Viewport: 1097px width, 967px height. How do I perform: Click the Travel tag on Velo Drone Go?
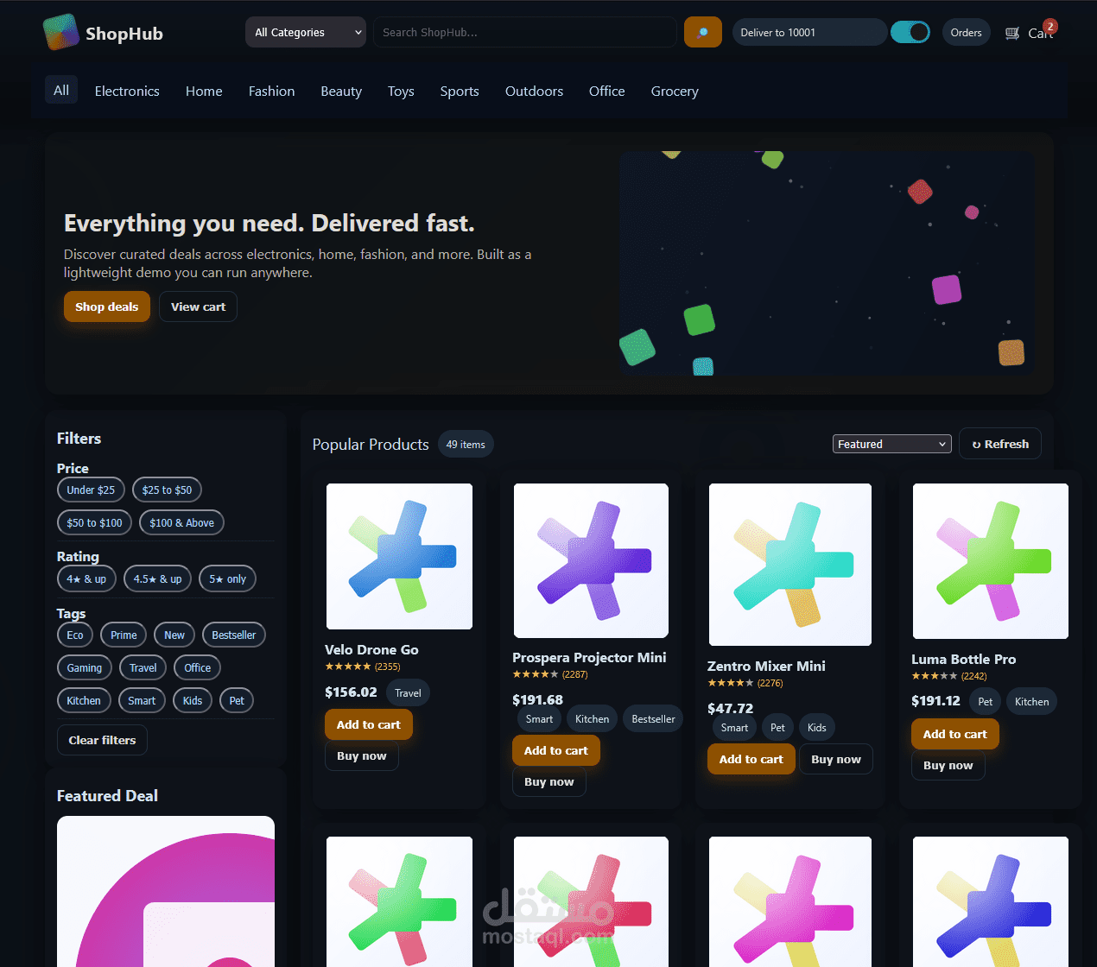[x=408, y=692]
